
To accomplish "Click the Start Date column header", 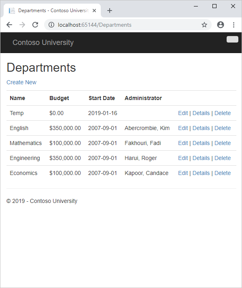I will point(102,98).
